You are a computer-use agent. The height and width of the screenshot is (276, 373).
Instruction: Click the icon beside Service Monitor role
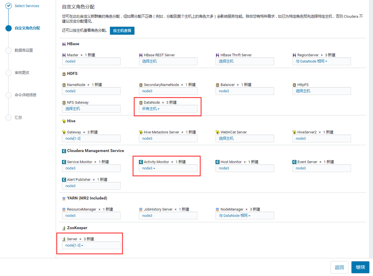click(x=64, y=162)
